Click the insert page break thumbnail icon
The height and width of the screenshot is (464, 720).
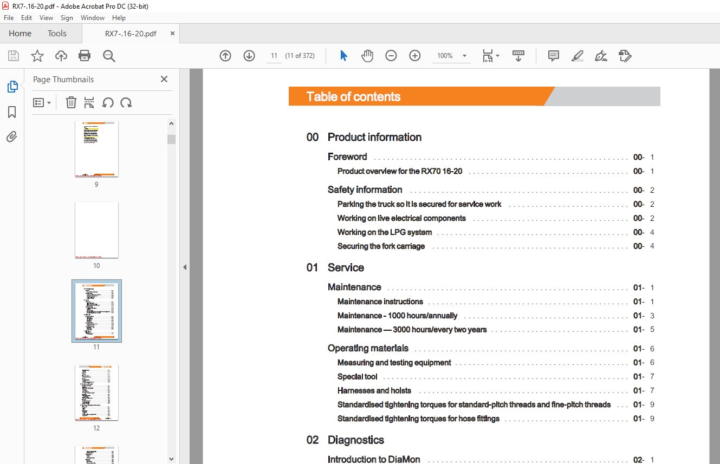[x=89, y=102]
